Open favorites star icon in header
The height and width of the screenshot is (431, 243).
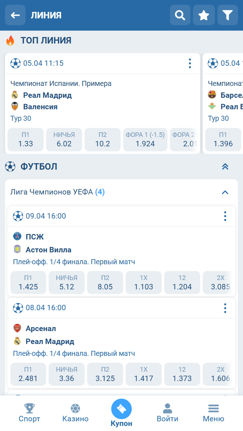[x=204, y=15]
